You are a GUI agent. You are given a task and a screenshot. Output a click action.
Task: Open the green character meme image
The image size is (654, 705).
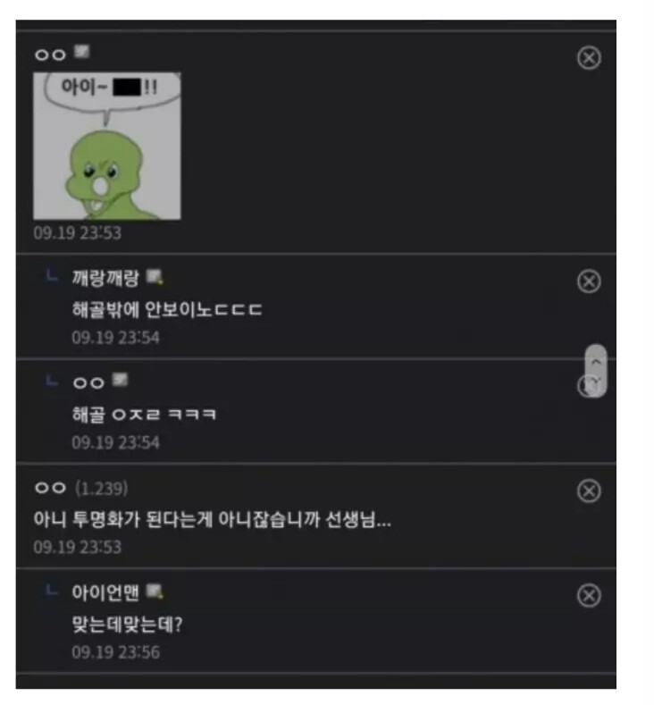(x=107, y=147)
